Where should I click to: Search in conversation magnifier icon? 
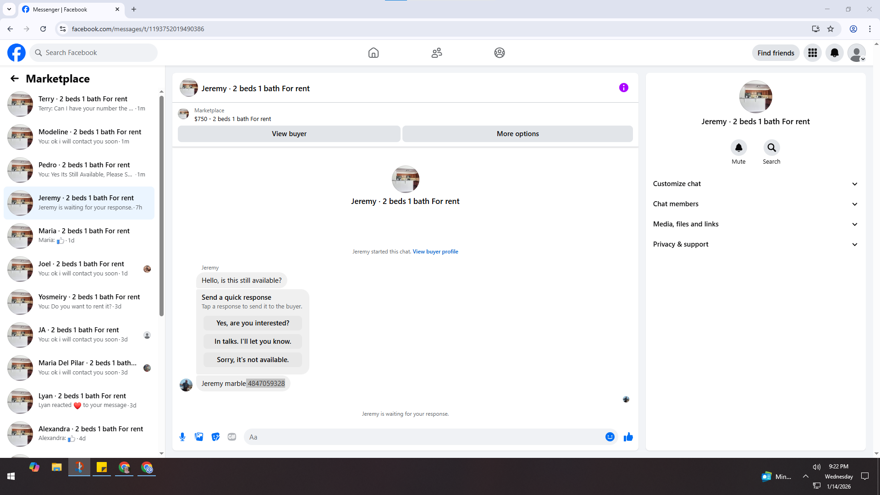[771, 148]
